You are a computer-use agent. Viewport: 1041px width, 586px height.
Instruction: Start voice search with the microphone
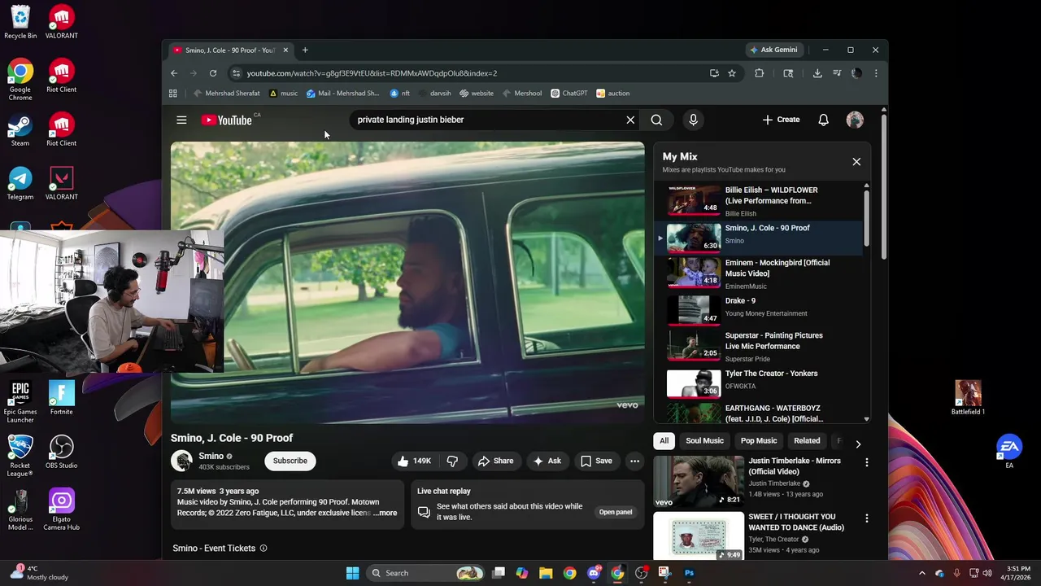pyautogui.click(x=693, y=120)
